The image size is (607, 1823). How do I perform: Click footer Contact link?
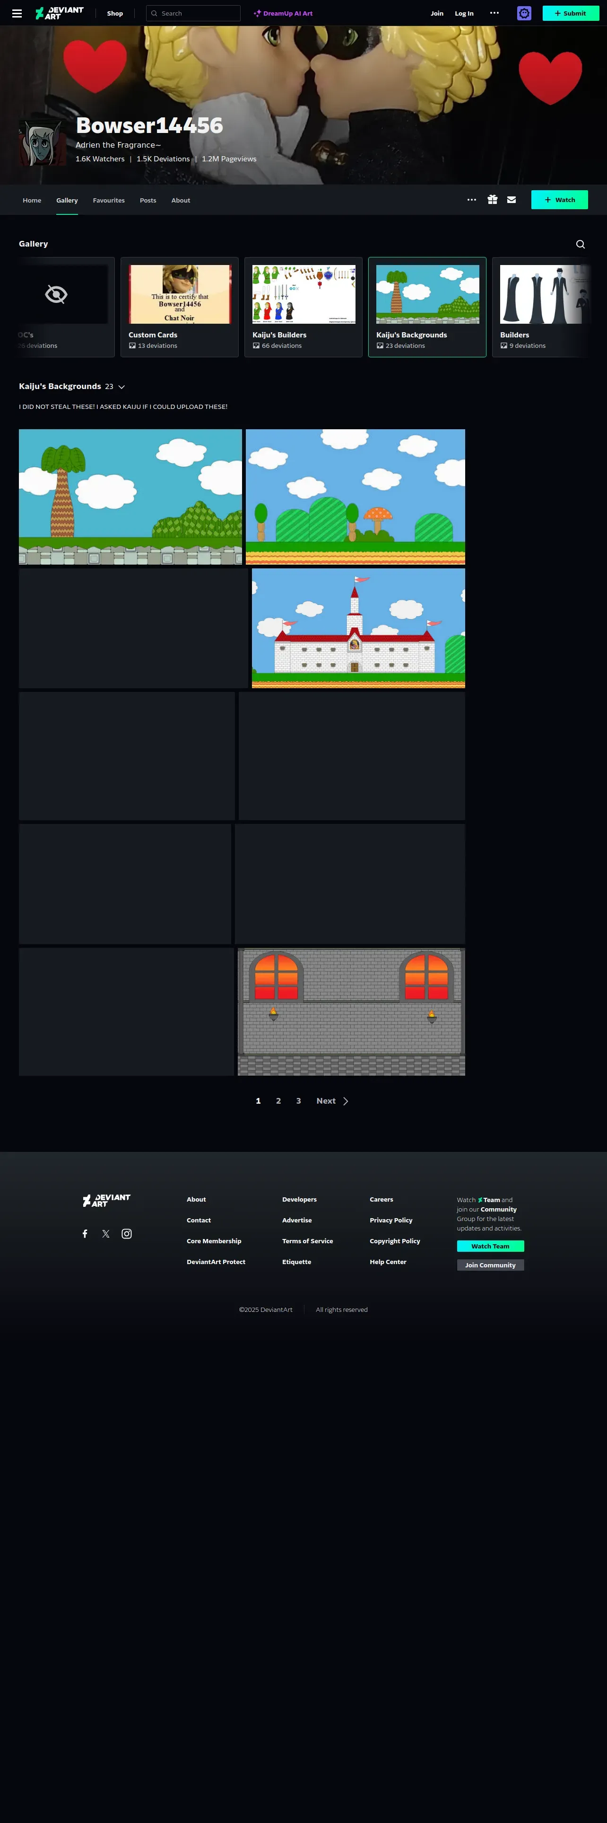pyautogui.click(x=199, y=1221)
